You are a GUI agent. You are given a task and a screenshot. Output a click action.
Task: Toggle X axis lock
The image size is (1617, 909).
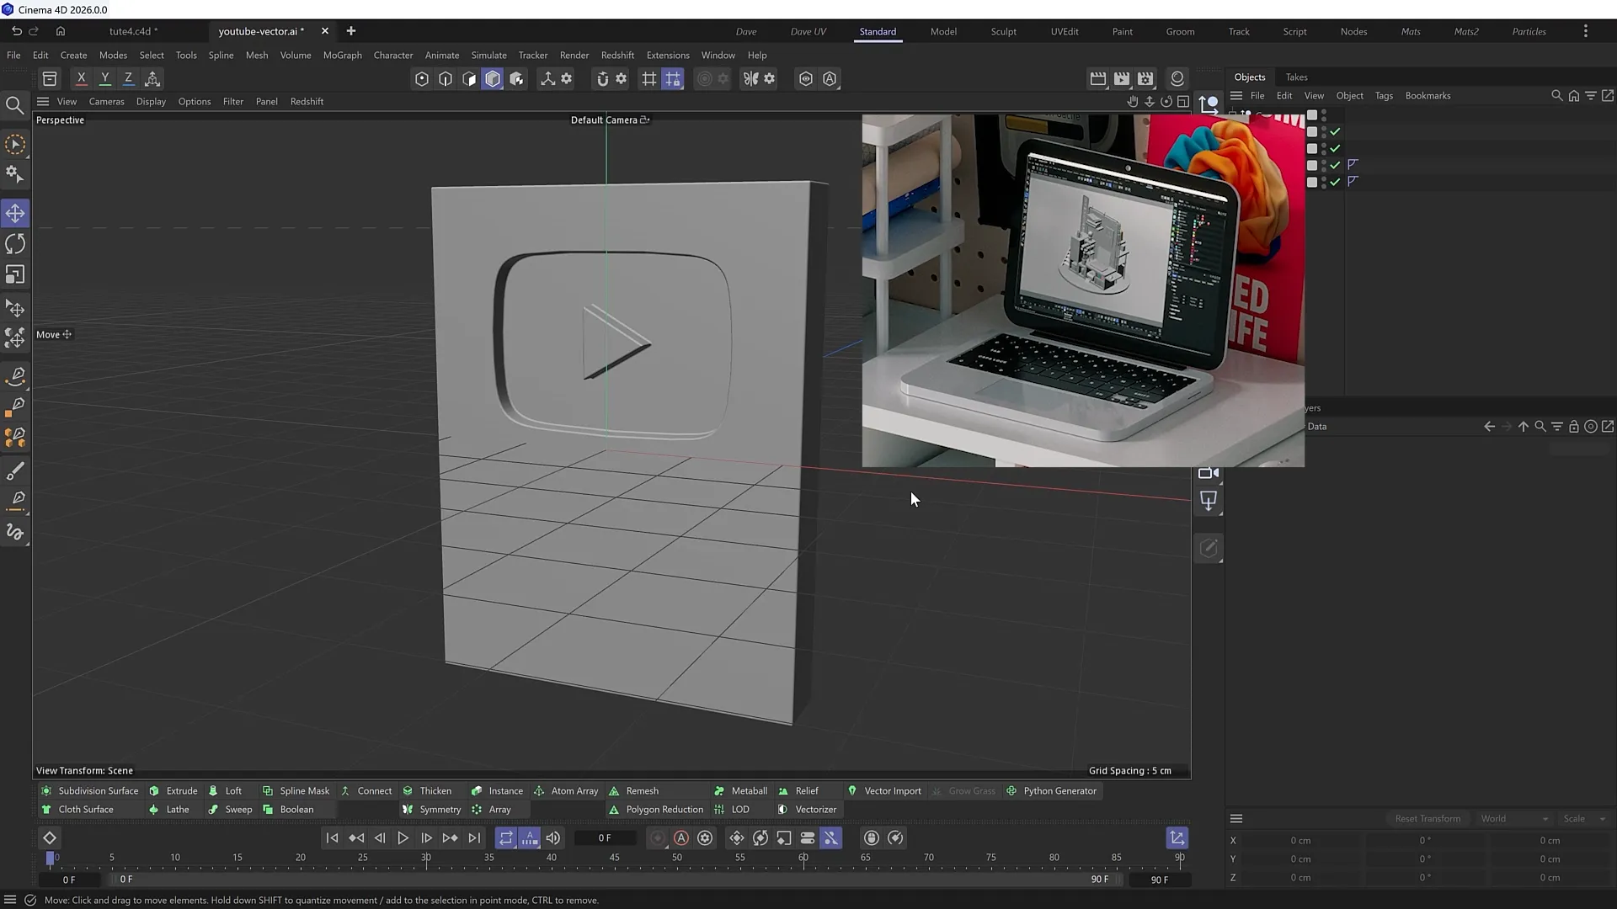(81, 78)
